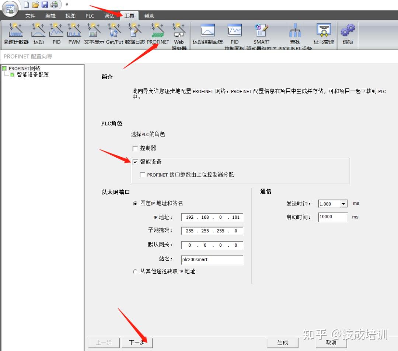Screen dimensions: 398x351
Task: Open the PID wizard icon
Action: 56,34
